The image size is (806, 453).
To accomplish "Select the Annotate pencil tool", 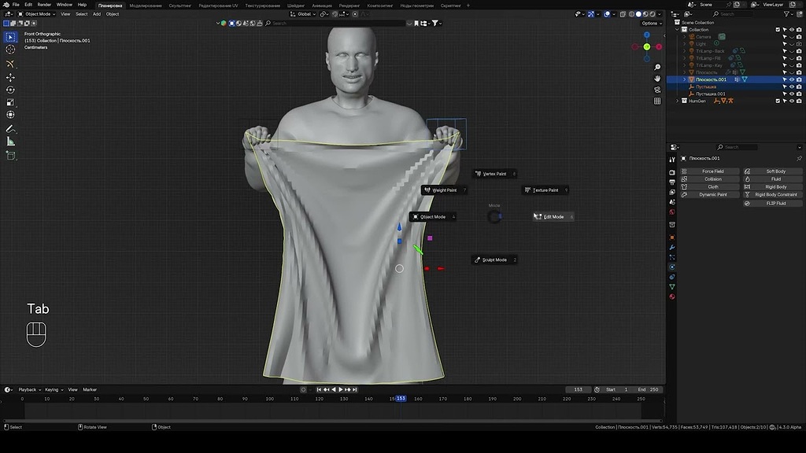I will click(10, 129).
